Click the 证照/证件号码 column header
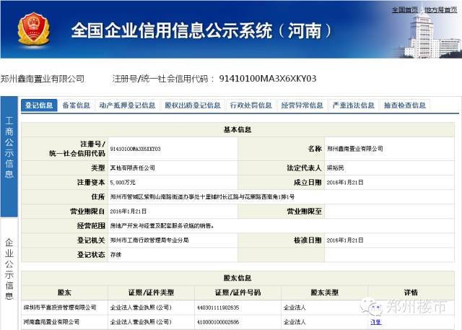 237,292
